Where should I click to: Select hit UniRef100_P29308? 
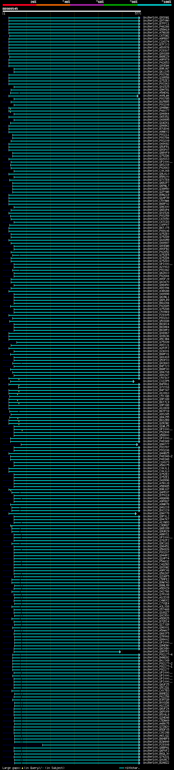156,745
